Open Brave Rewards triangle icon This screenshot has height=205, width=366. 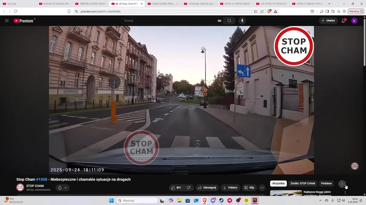[x=275, y=11]
